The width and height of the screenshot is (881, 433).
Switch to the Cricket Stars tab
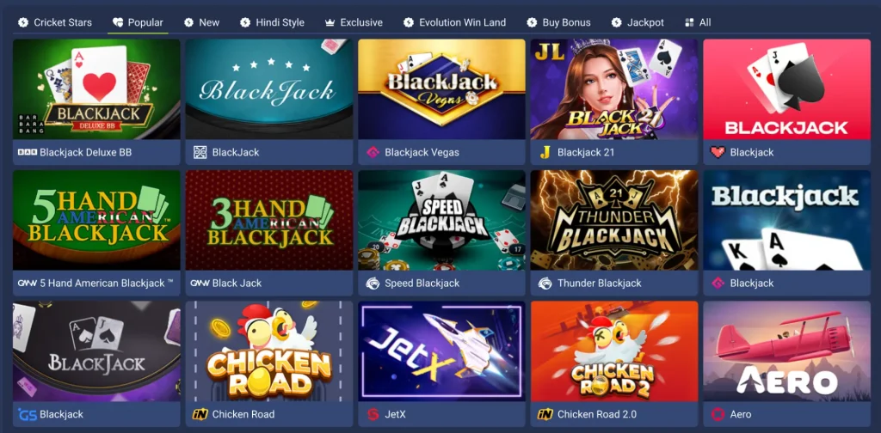coord(54,22)
